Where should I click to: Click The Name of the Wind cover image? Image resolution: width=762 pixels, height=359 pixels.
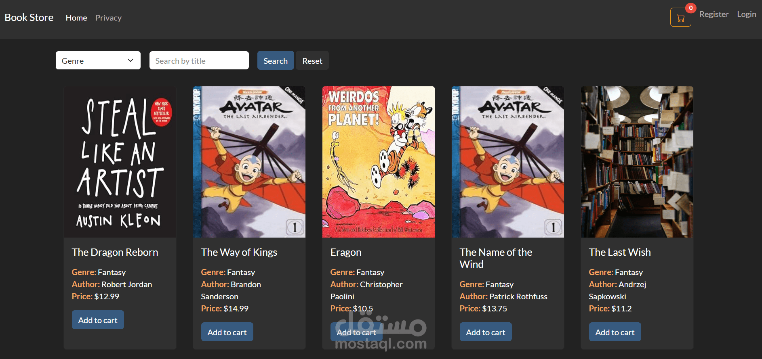click(508, 162)
